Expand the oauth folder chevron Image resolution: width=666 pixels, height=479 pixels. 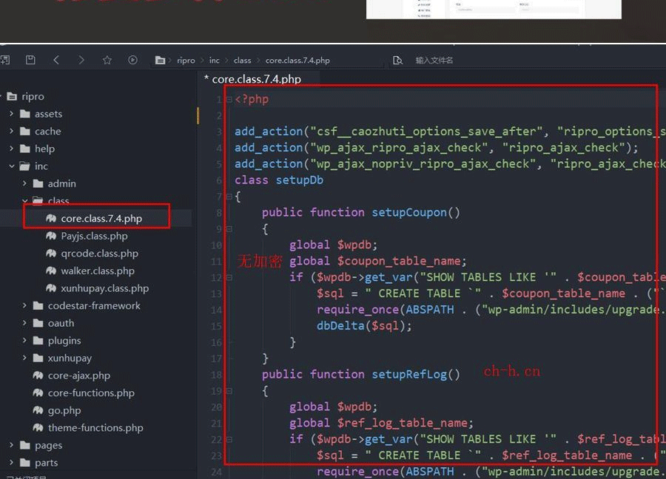pos(24,323)
